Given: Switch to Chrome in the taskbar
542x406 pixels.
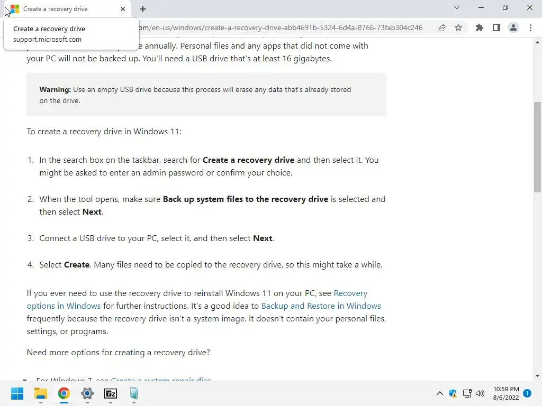Looking at the screenshot, I should (x=64, y=393).
